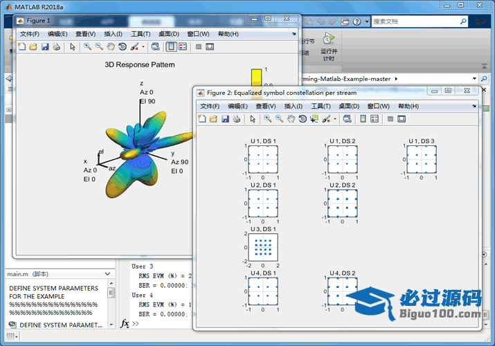Click Print icon in Figure 1 toolbar

coord(57,47)
